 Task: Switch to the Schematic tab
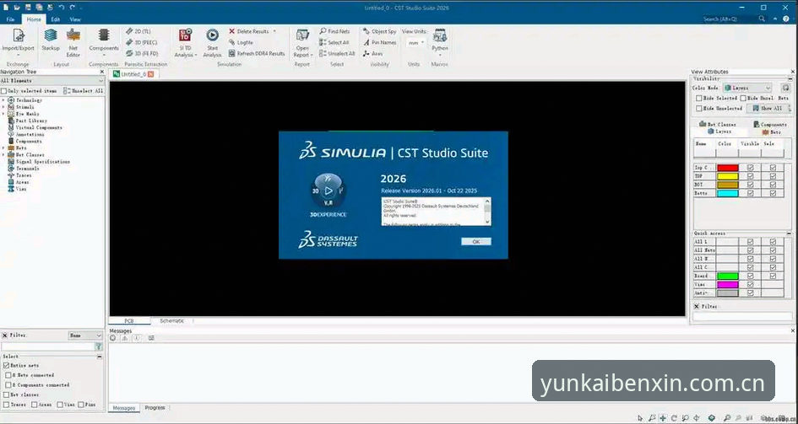tap(171, 321)
